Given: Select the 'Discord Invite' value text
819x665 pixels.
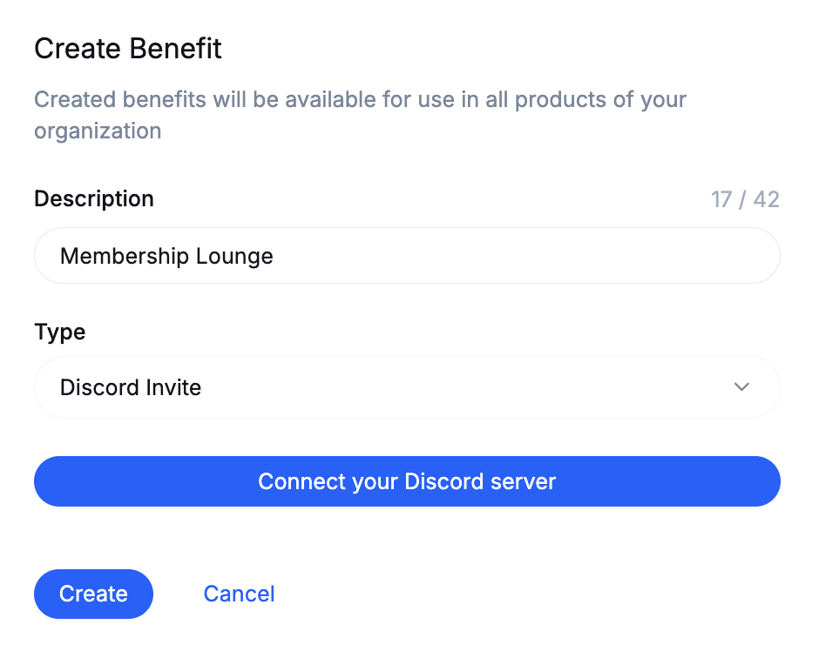Looking at the screenshot, I should click(x=131, y=388).
